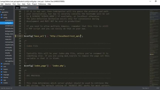Screen dimensions: 160x90
Task: Open the Selection menu
Action: 8,4
